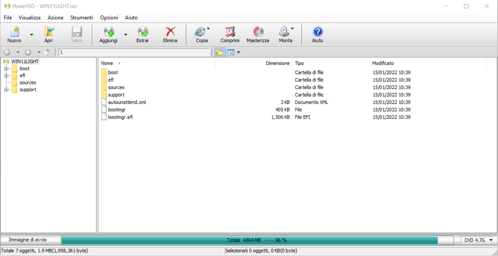Click Totale 7 oggetti status text
This screenshot has width=498, height=256.
[x=45, y=251]
